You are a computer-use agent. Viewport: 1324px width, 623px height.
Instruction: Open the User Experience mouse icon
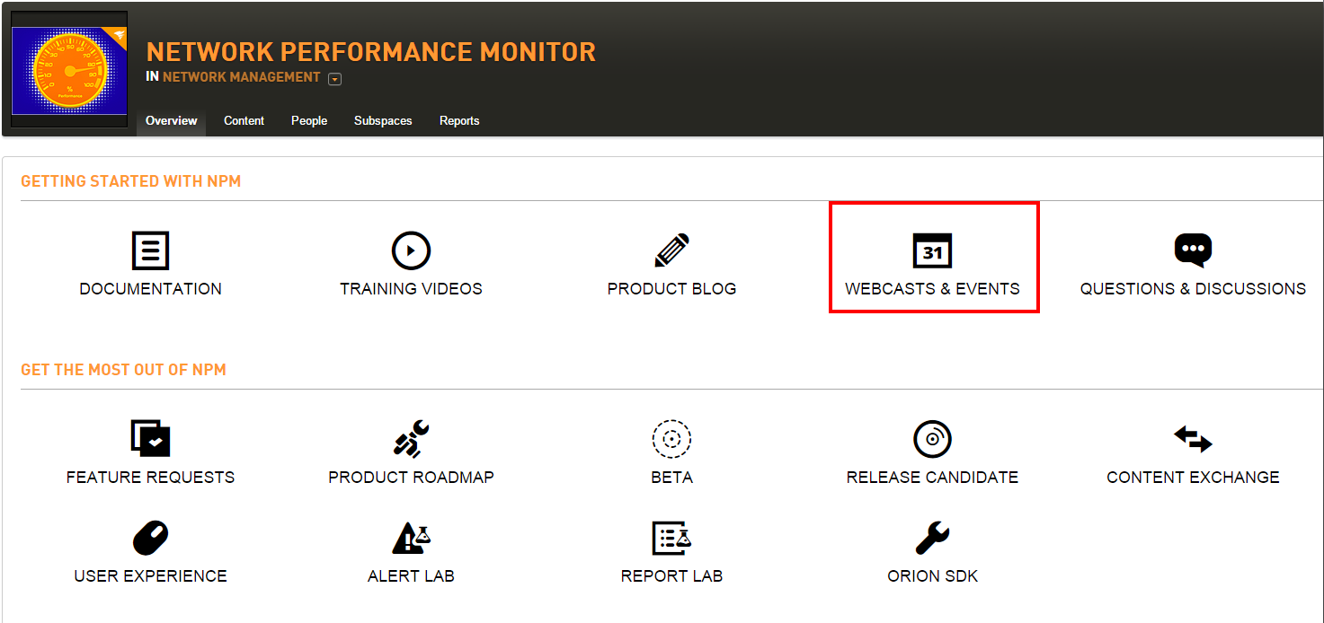tap(150, 538)
